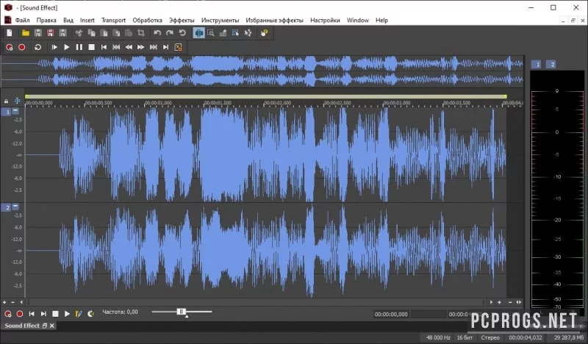This screenshot has width=588, height=344.
Task: Click the horizontal scrollbar right arrow
Action: tap(491, 302)
